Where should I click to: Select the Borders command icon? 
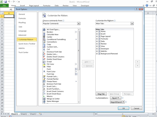pyautogui.click(x=44, y=32)
